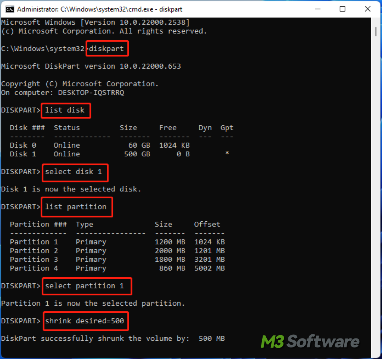Screen dimensions: 382x359
Task: Click the 'Status' column header
Action: 67,128
